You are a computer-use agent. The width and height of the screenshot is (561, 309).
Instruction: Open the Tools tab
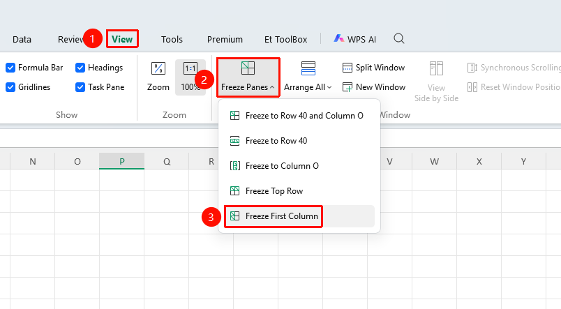tap(172, 39)
